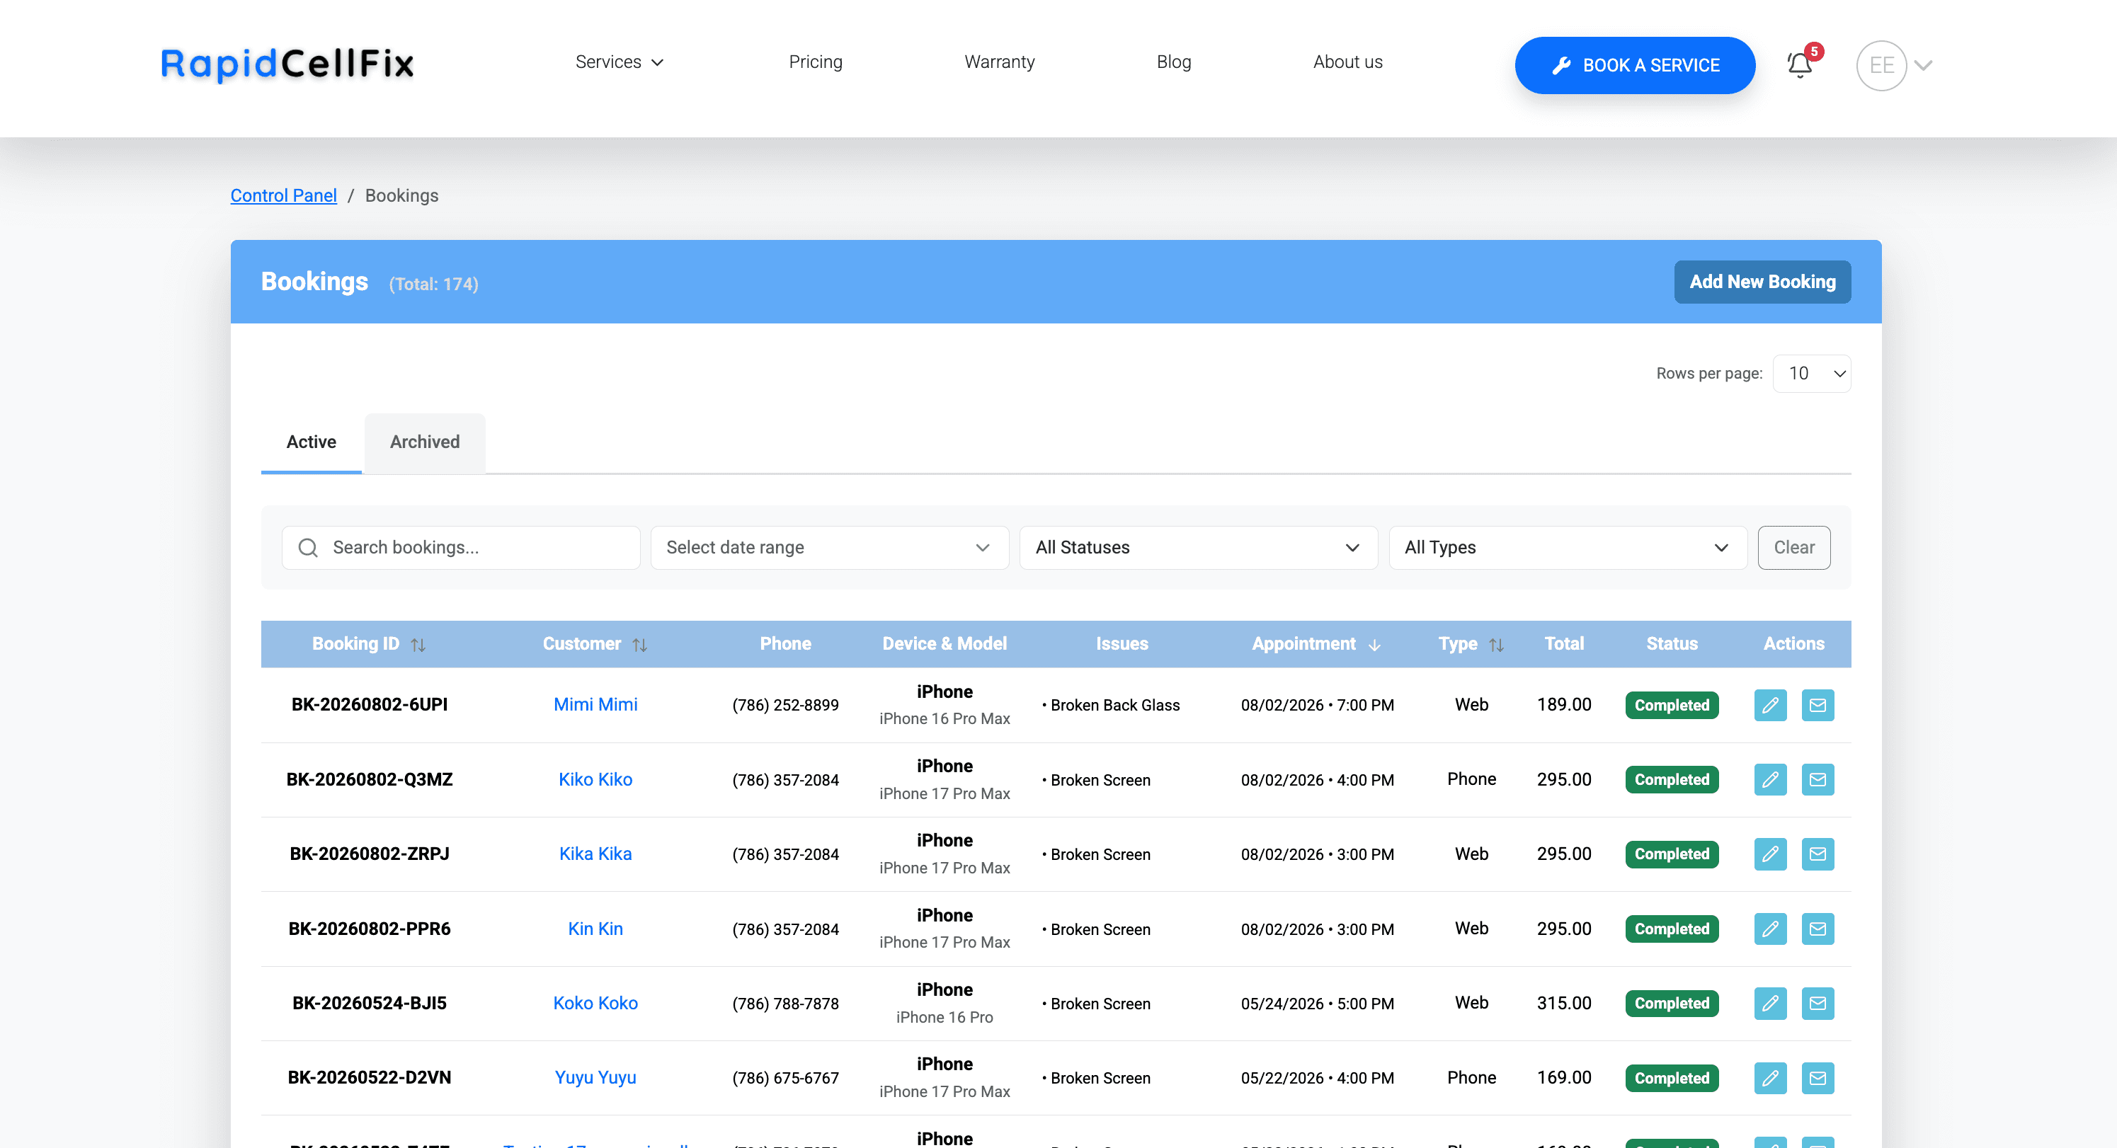Click the search magnifier icon
Screen dimensions: 2117x1148
308,547
